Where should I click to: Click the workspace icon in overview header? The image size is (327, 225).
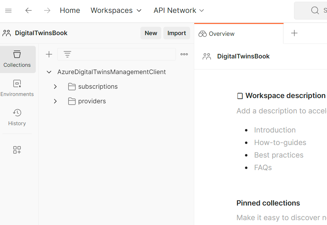[x=207, y=56]
